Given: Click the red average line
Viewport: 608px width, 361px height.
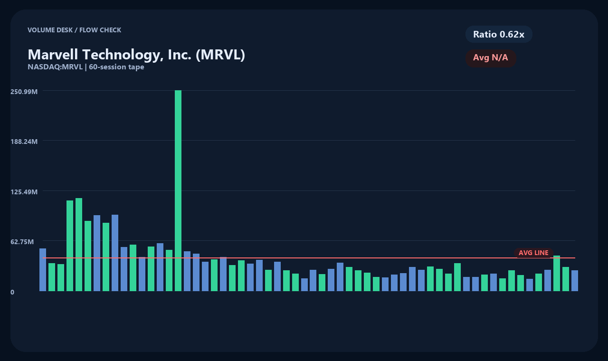Looking at the screenshot, I should [x=309, y=258].
